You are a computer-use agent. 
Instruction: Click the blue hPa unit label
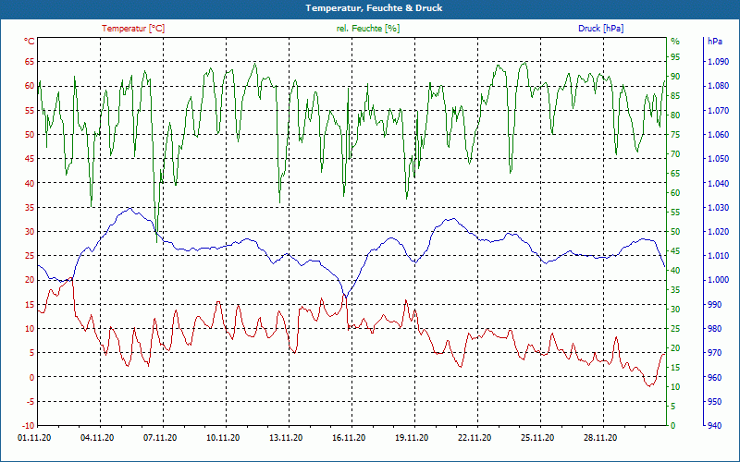tap(714, 42)
